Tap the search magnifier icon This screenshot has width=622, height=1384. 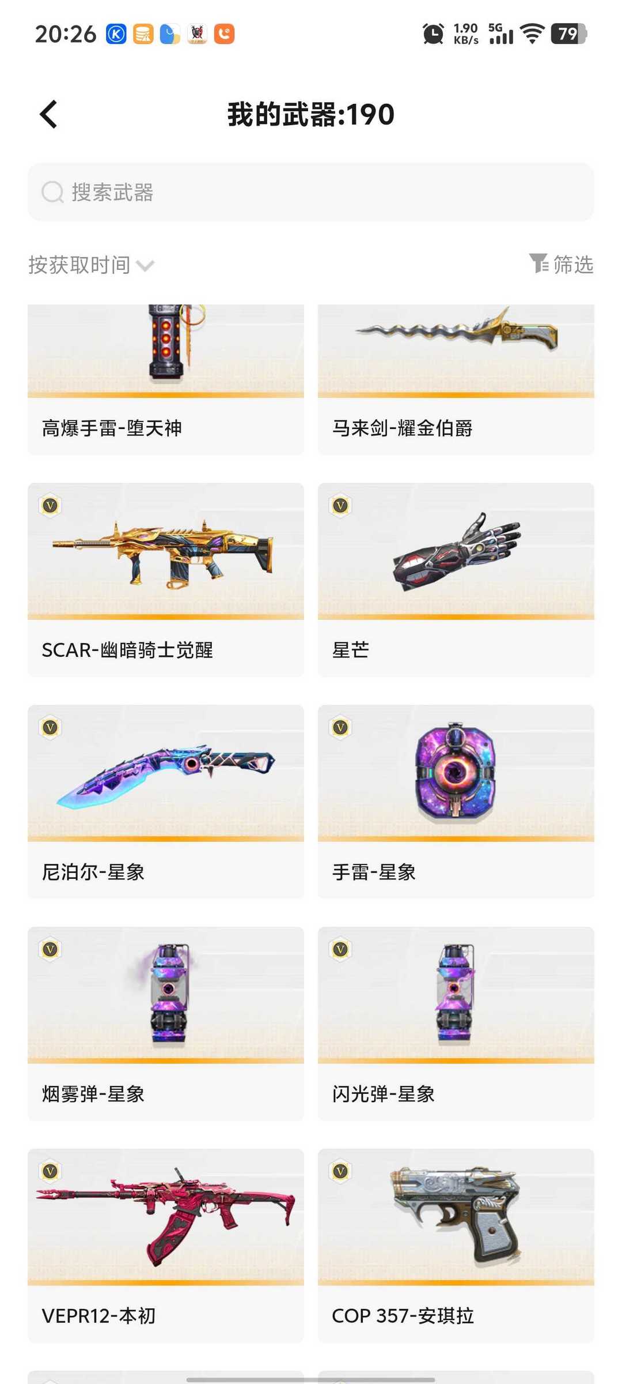[x=52, y=192]
